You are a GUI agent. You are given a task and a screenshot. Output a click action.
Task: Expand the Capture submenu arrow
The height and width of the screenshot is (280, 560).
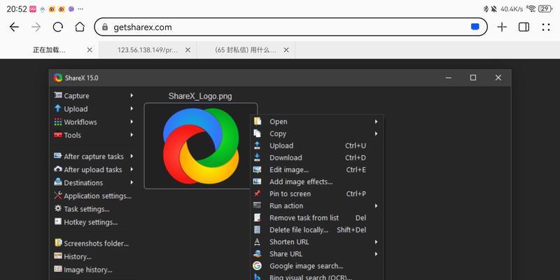[x=132, y=95]
